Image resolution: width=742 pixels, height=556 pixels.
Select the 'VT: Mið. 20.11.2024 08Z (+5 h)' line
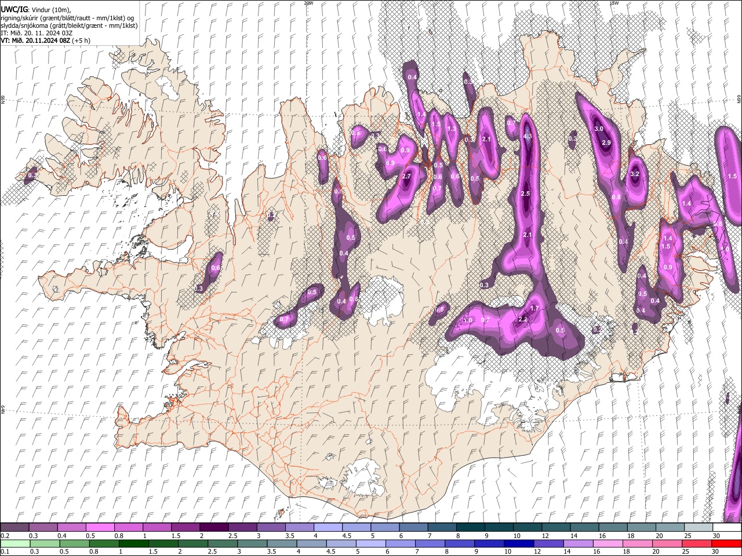45,41
